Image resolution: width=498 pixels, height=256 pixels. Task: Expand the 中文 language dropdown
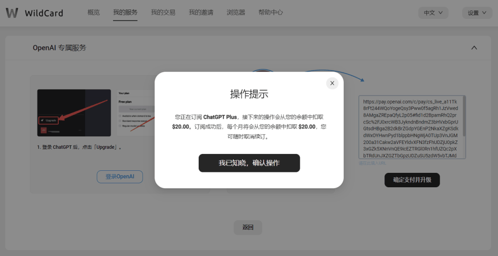click(x=433, y=13)
